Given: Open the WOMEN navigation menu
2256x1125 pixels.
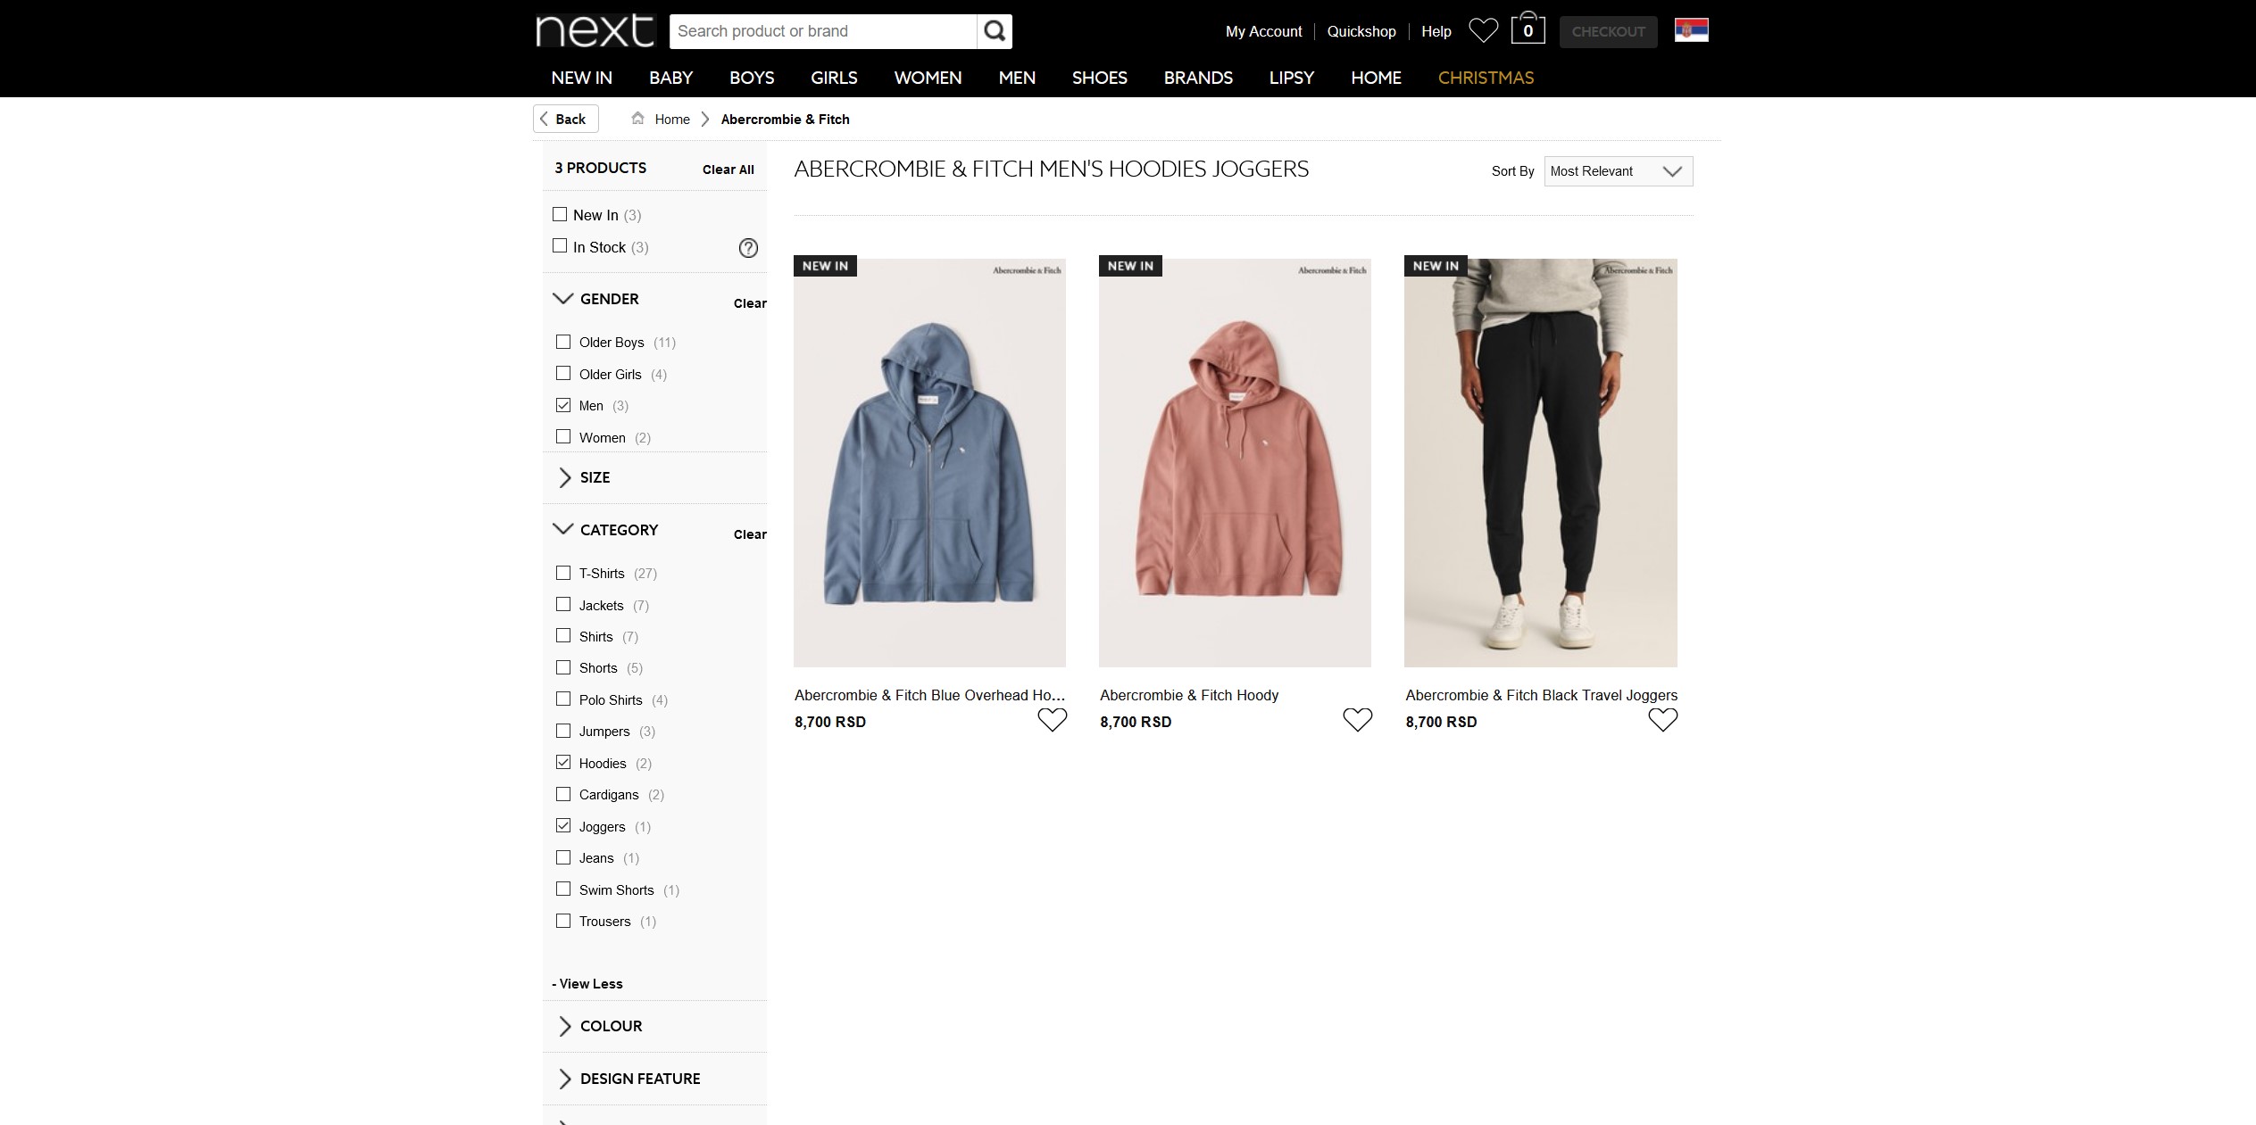Looking at the screenshot, I should (928, 78).
